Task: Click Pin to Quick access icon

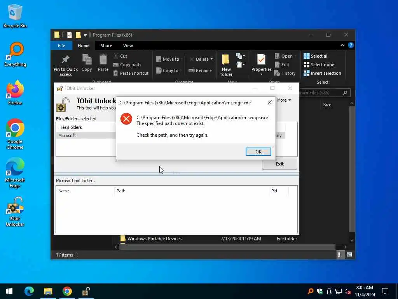Action: pyautogui.click(x=66, y=59)
